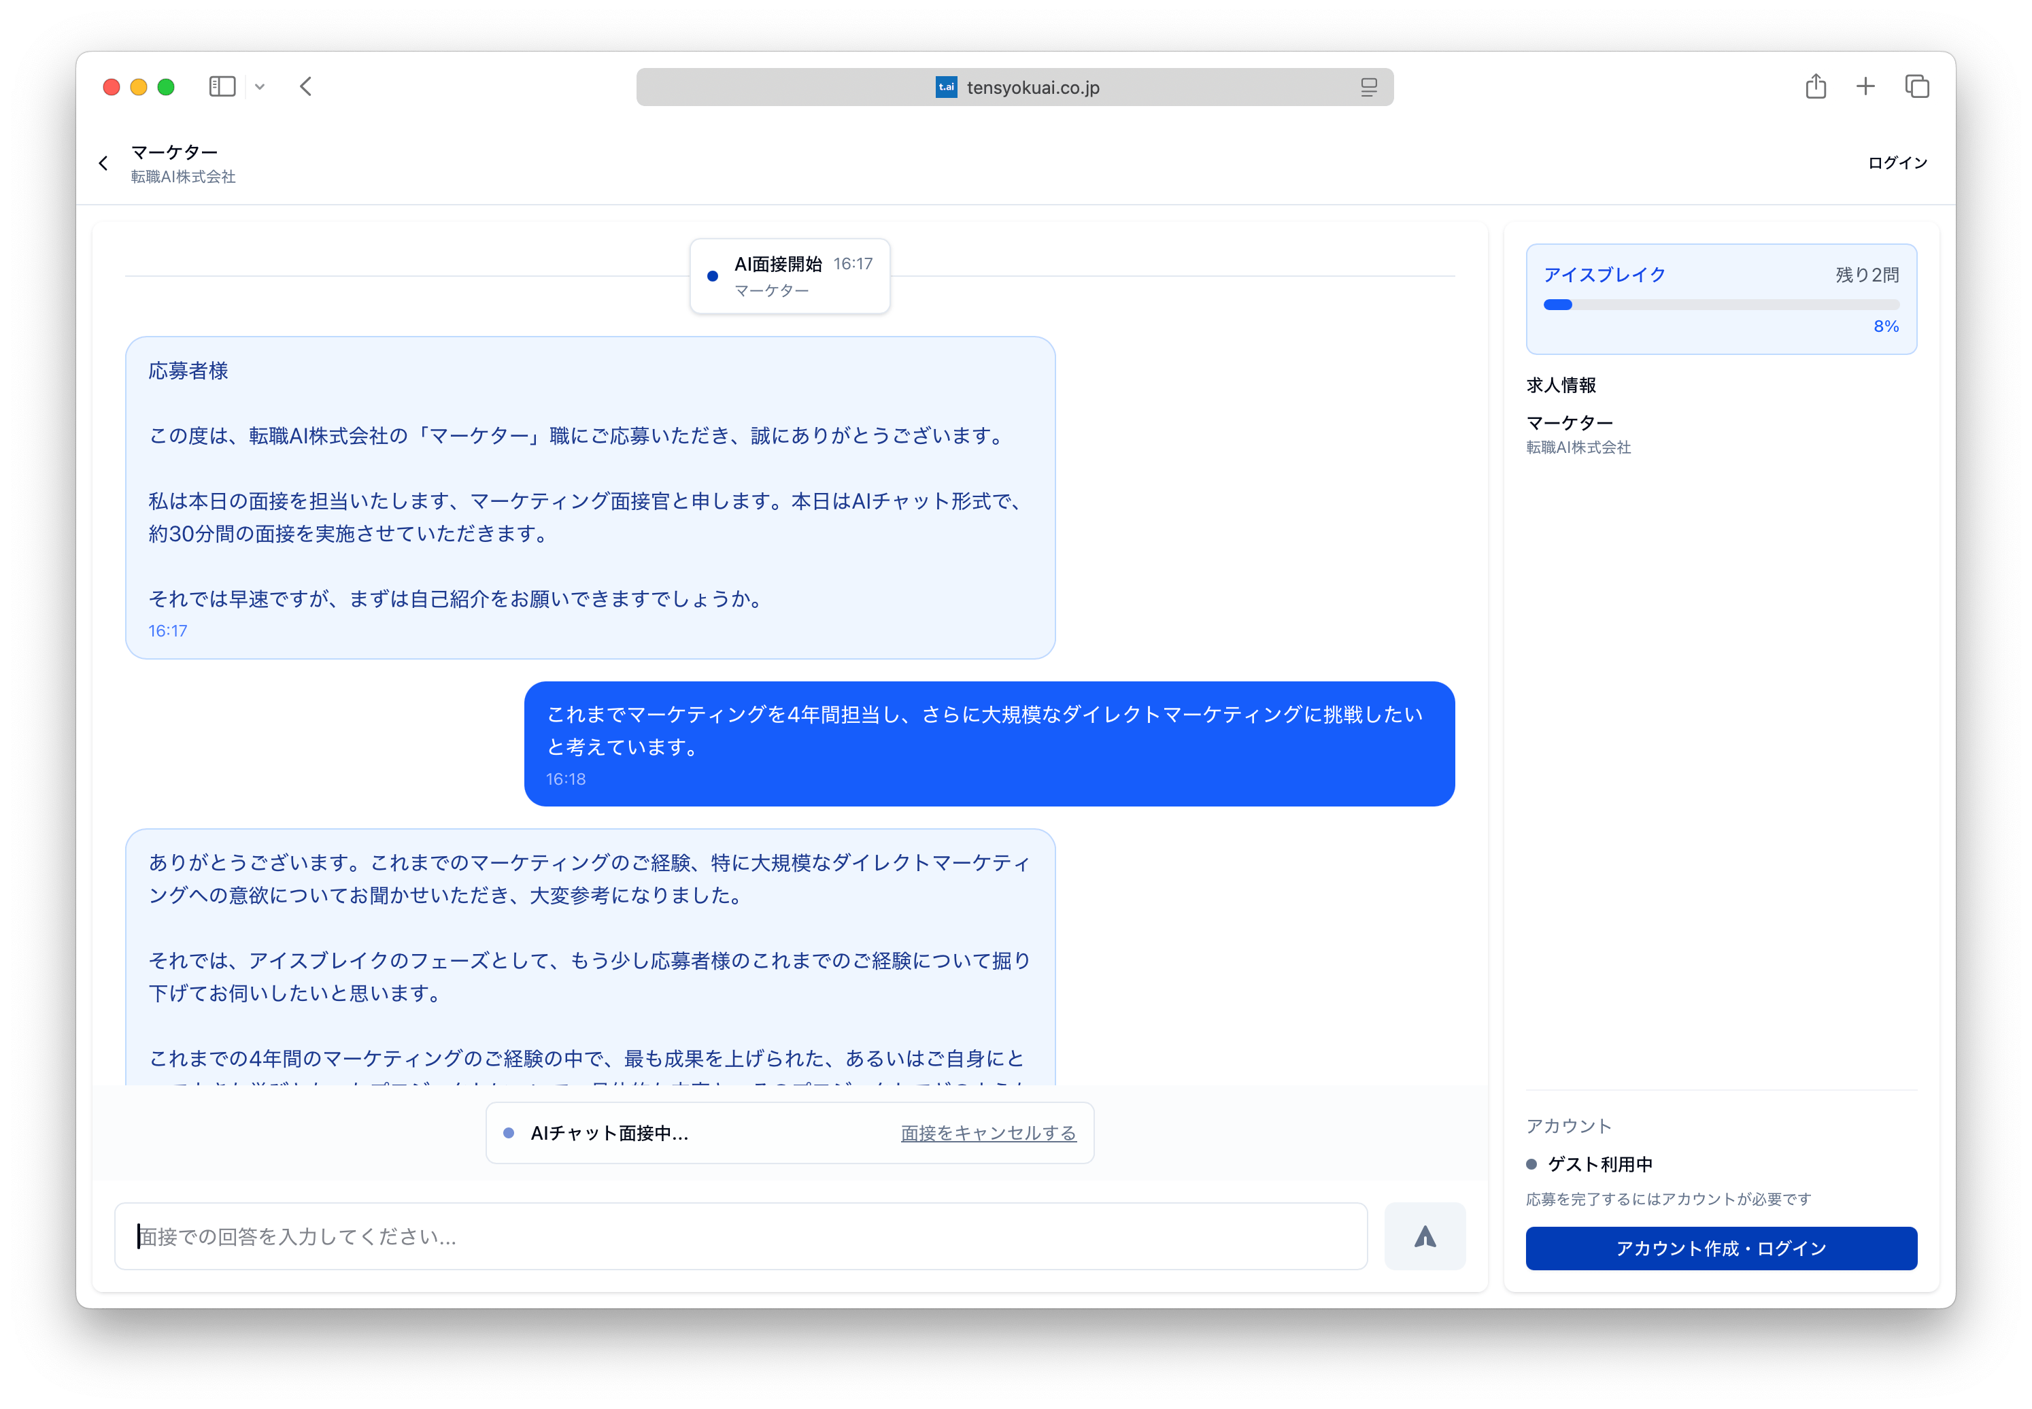Click the browser back arrow icon

305,86
